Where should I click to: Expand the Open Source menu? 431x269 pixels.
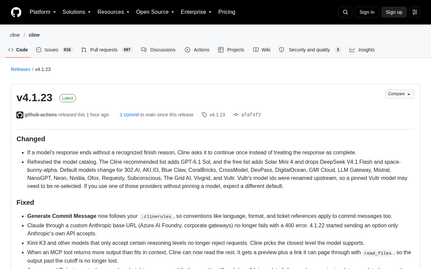pyautogui.click(x=155, y=12)
